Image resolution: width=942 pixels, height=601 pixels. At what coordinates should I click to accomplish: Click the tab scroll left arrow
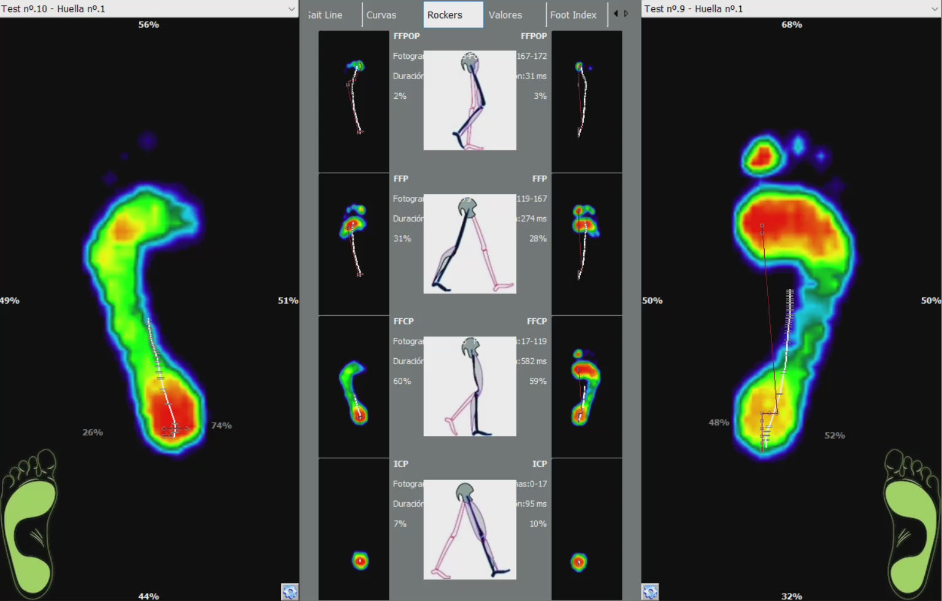tap(616, 13)
